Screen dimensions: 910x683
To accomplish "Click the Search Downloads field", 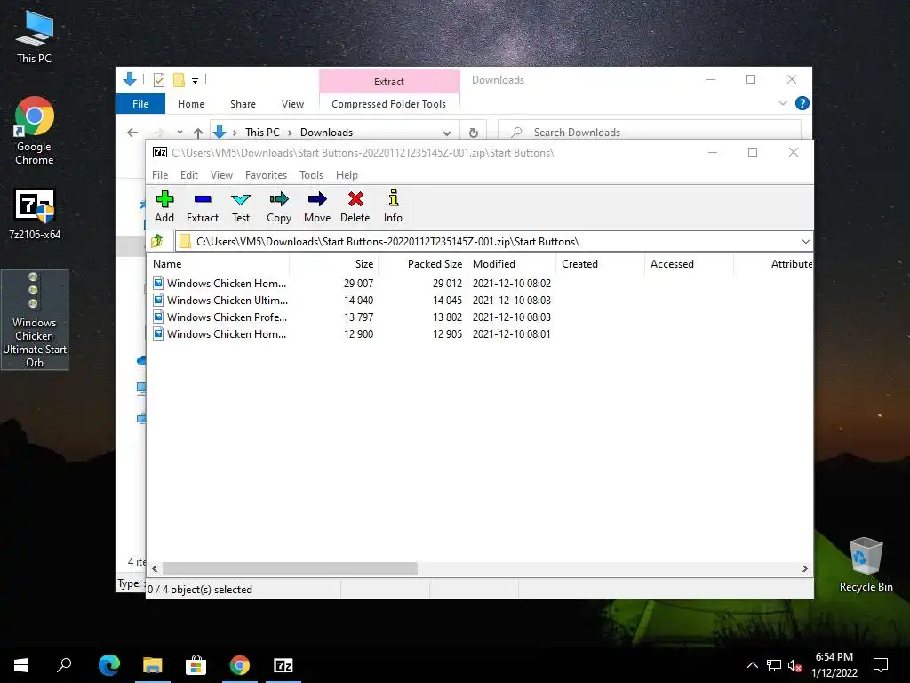I will coord(650,133).
